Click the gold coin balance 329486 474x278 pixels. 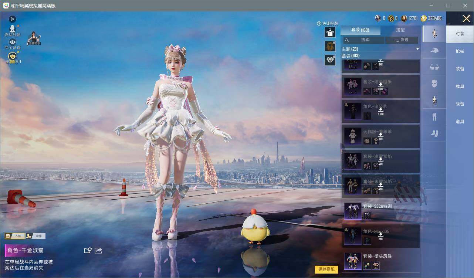(431, 18)
